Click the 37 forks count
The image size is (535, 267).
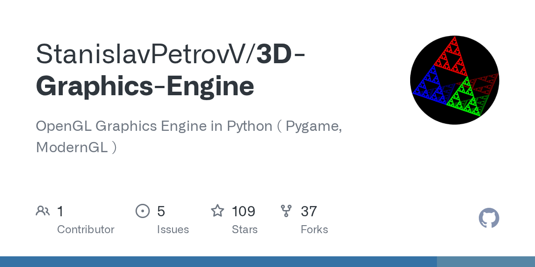[309, 211]
